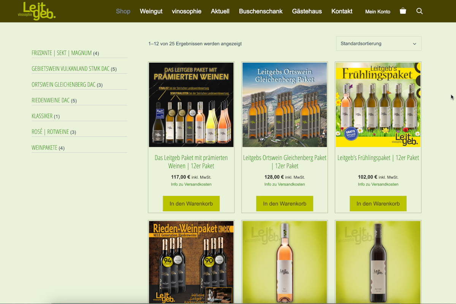Add the 117,00 € package to Warenkorb
456x304 pixels.
coord(191,204)
